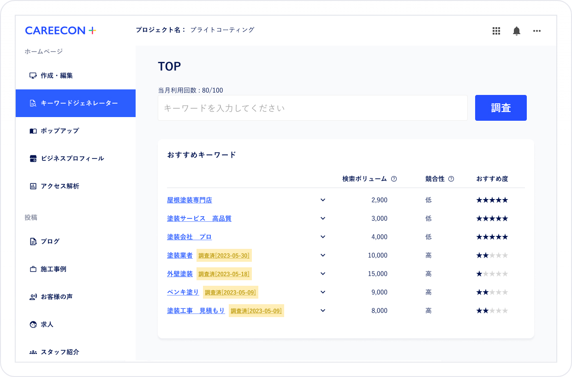Show the 競合性 help tooltip
The height and width of the screenshot is (377, 572).
451,178
